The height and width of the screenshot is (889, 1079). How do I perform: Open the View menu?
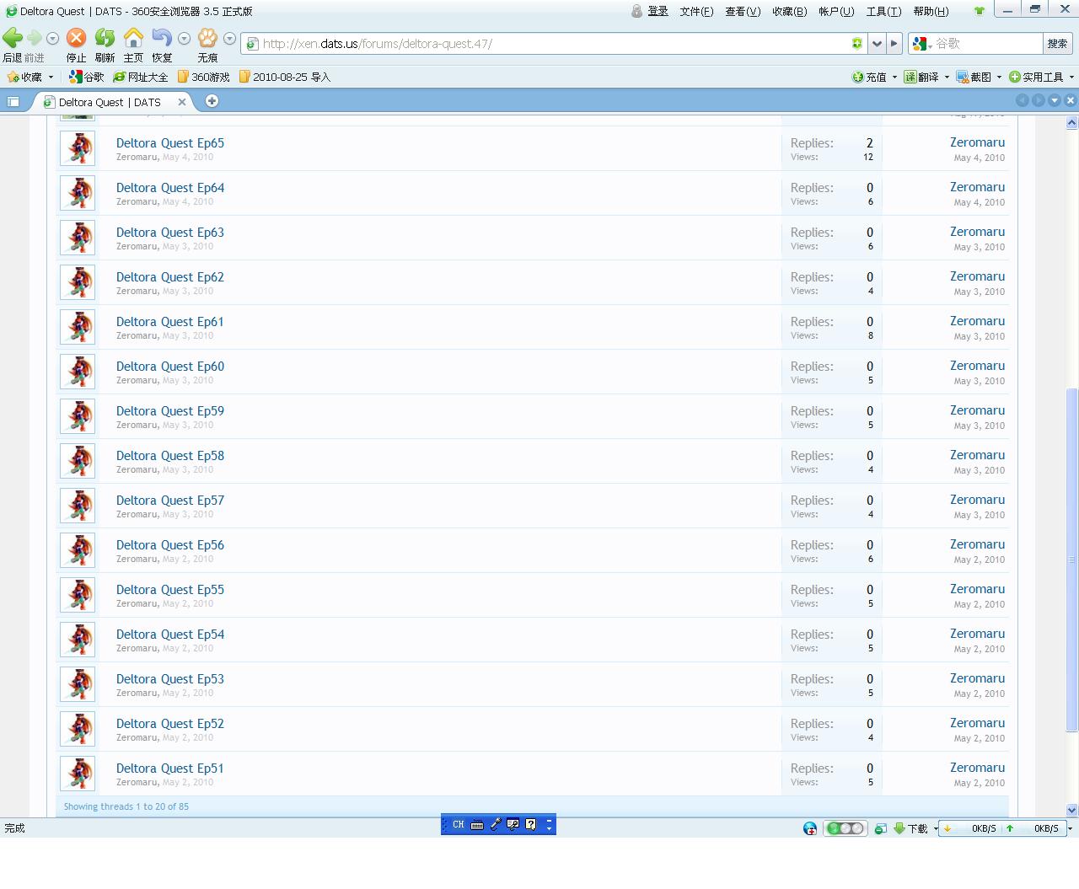pos(743,11)
